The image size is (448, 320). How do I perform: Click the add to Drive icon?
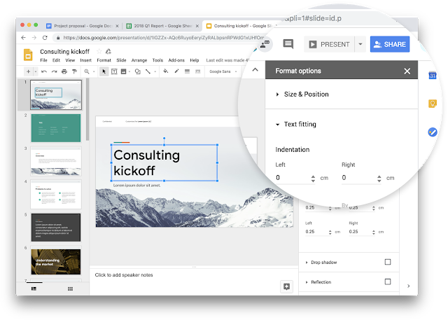click(108, 51)
